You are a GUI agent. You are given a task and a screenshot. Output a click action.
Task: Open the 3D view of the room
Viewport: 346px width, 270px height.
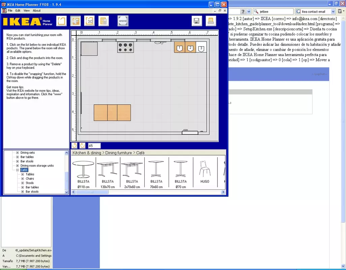coord(89,21)
